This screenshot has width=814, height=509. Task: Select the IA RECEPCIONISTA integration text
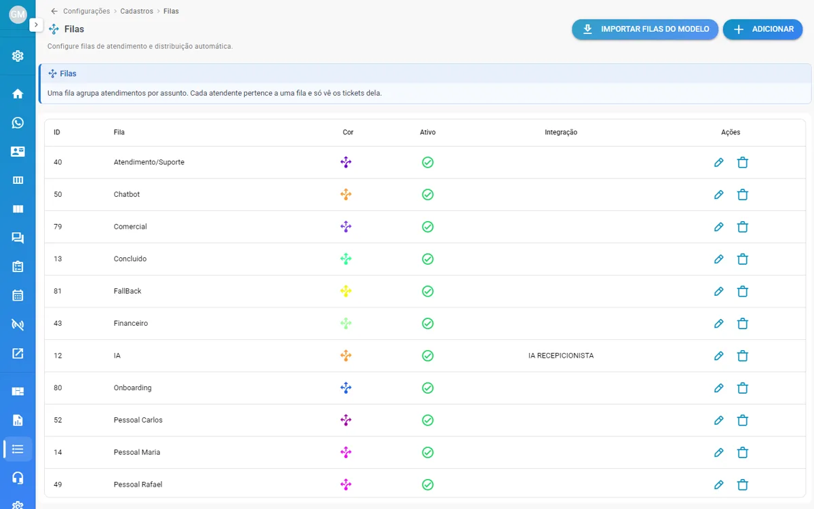coord(561,356)
